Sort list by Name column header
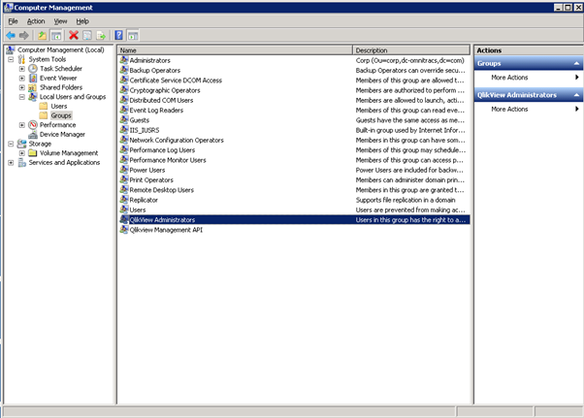584x418 pixels. [x=235, y=50]
